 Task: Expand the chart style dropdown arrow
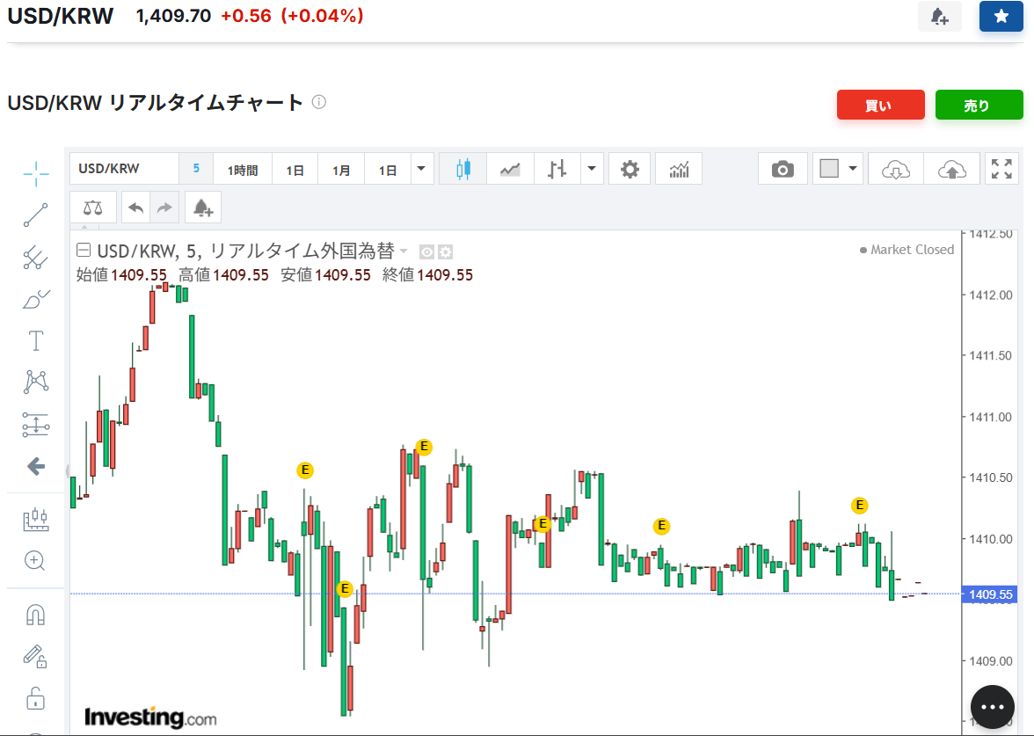coord(592,169)
